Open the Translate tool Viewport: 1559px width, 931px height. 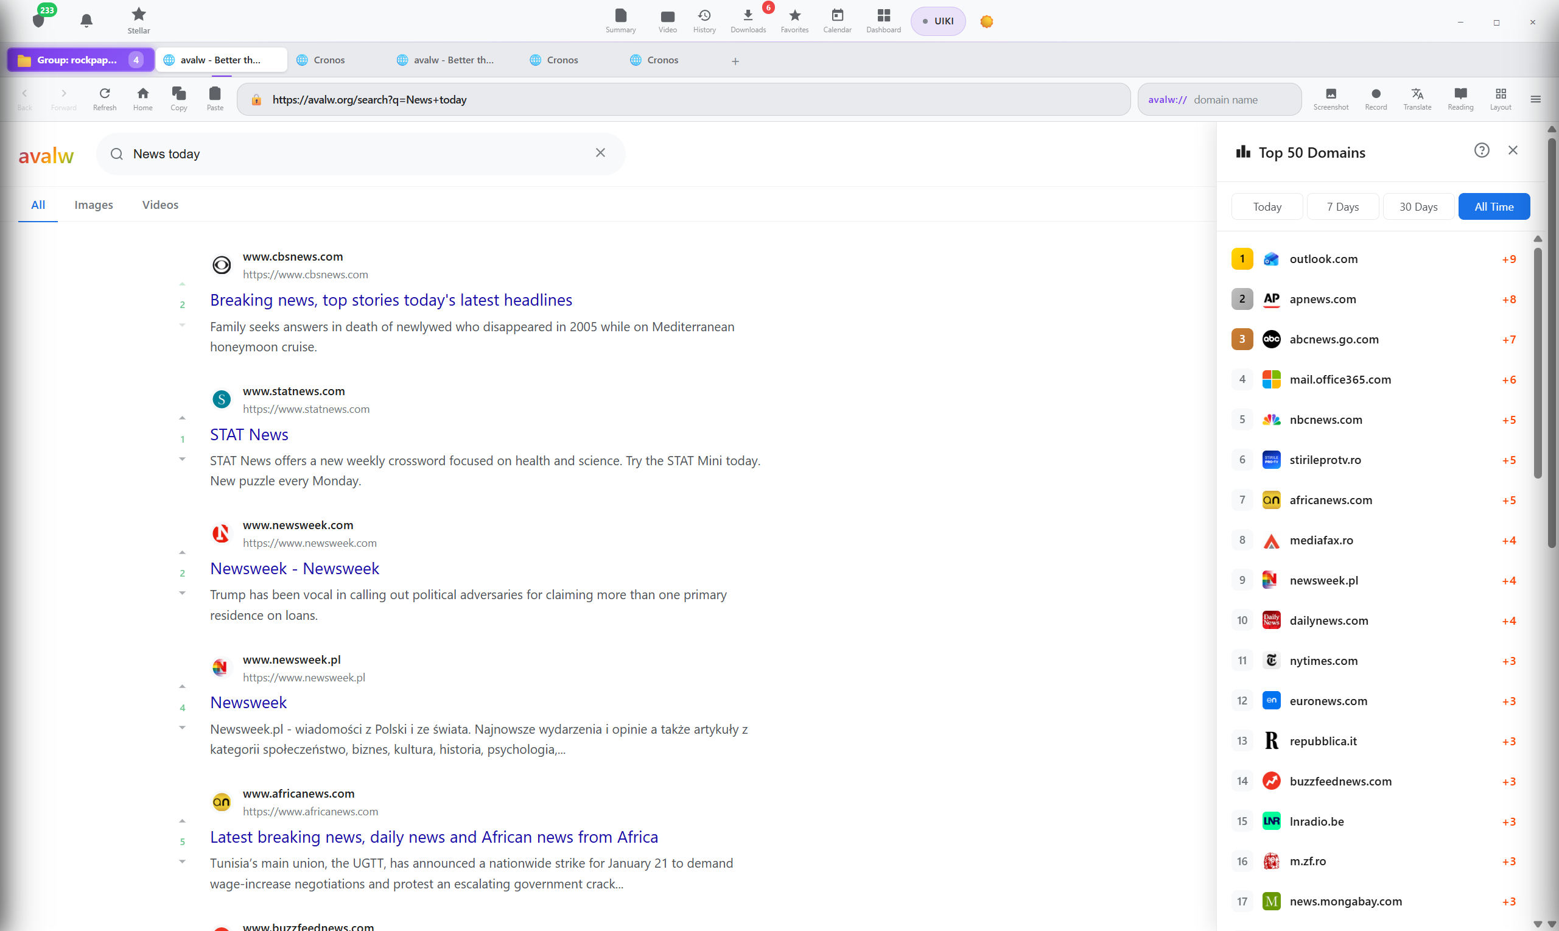point(1417,99)
